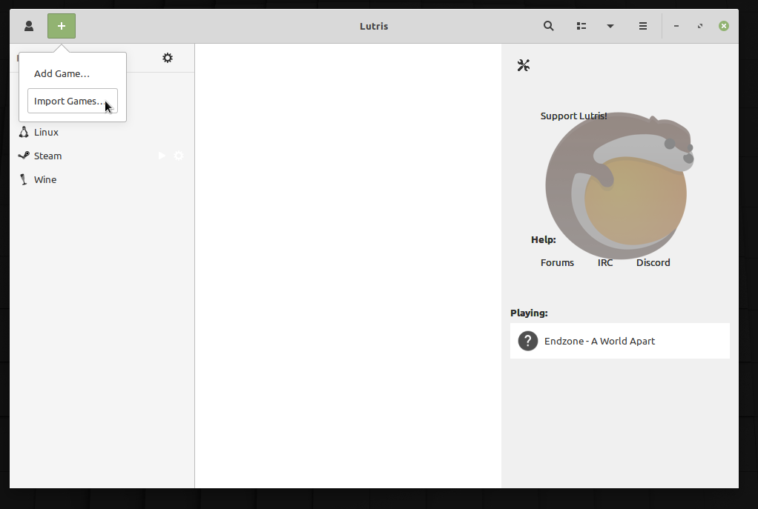Select Endzone - A World Apart entry
Viewport: 758px width, 509px height.
coord(620,341)
